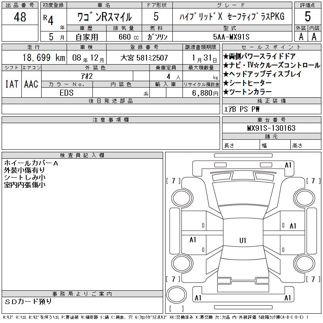
Task: Click the 出品番号 header
Action: pos(20,5)
